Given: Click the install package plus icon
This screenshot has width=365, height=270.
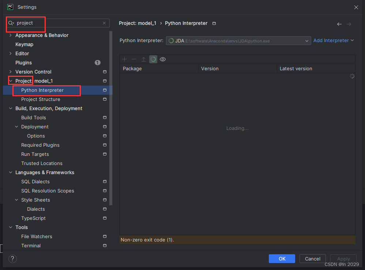Looking at the screenshot, I should [x=125, y=59].
